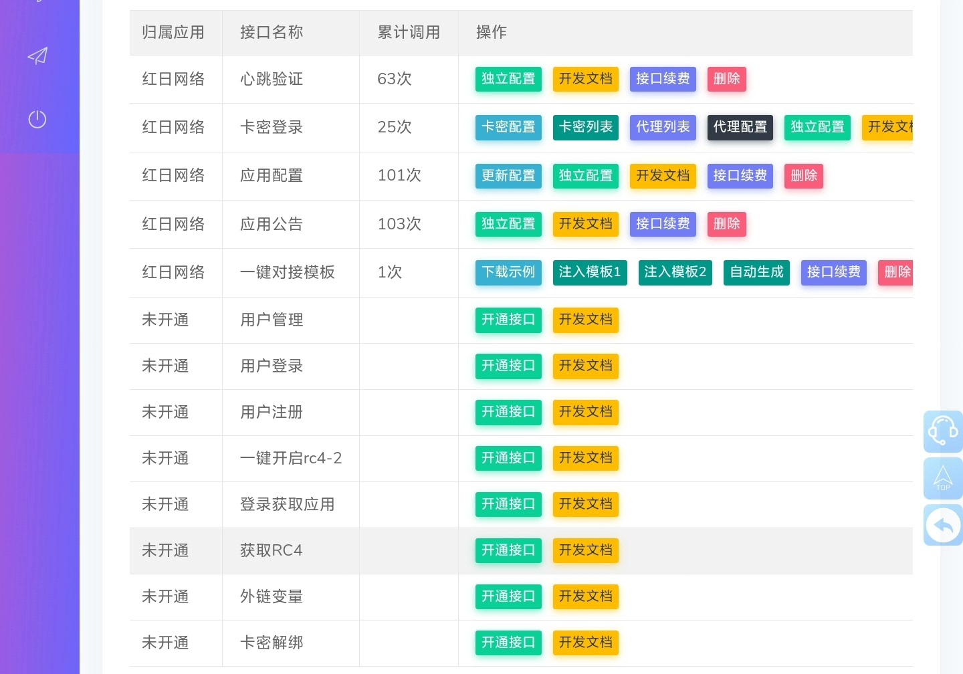Screen dimensions: 963x674
Task: Open 开发文档 for 用户管理
Action: pos(586,320)
